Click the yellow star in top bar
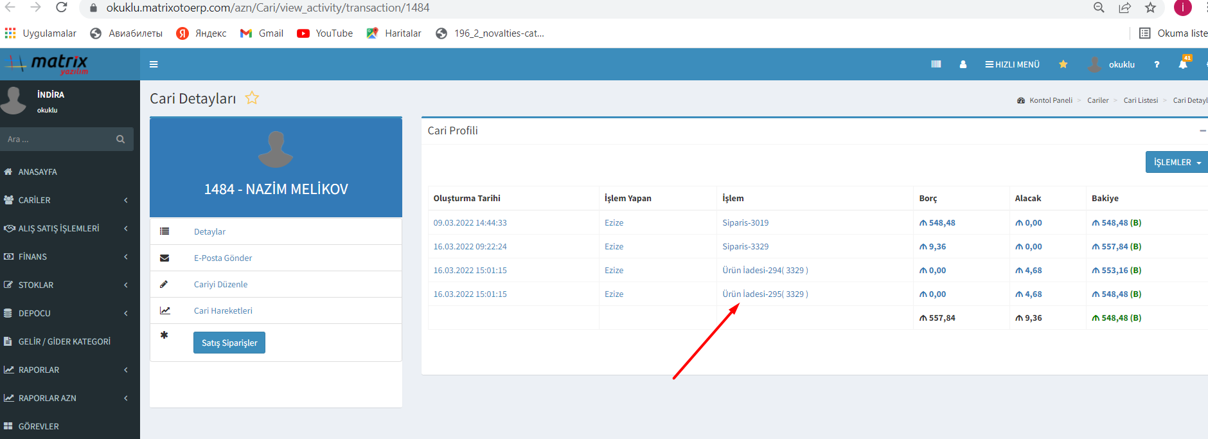The image size is (1208, 439). click(x=1063, y=64)
